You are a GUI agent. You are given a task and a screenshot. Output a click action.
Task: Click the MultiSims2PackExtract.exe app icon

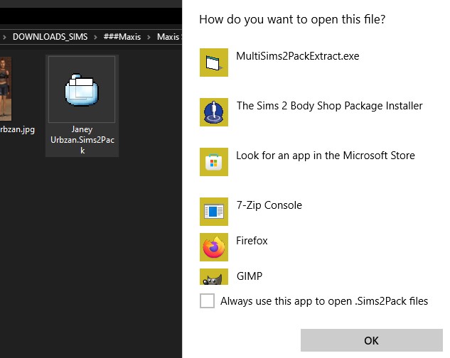[x=214, y=63]
